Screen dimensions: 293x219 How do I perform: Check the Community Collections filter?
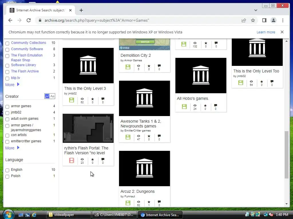point(7,43)
